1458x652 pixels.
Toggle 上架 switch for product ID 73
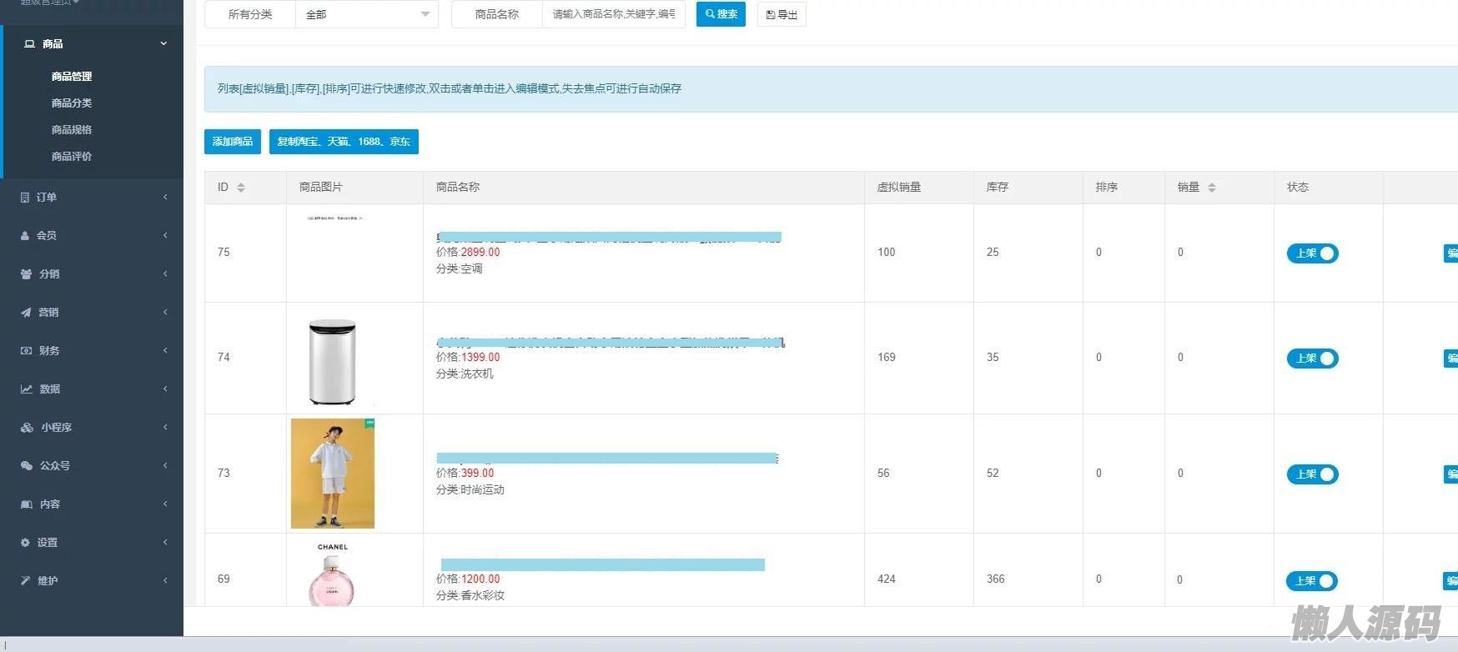(x=1312, y=474)
